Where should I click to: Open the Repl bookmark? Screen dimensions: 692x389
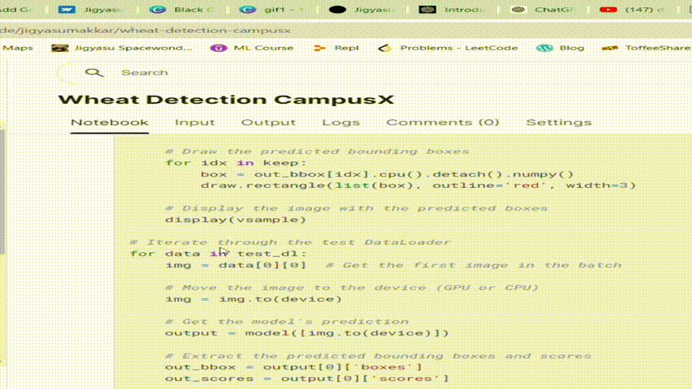(335, 48)
